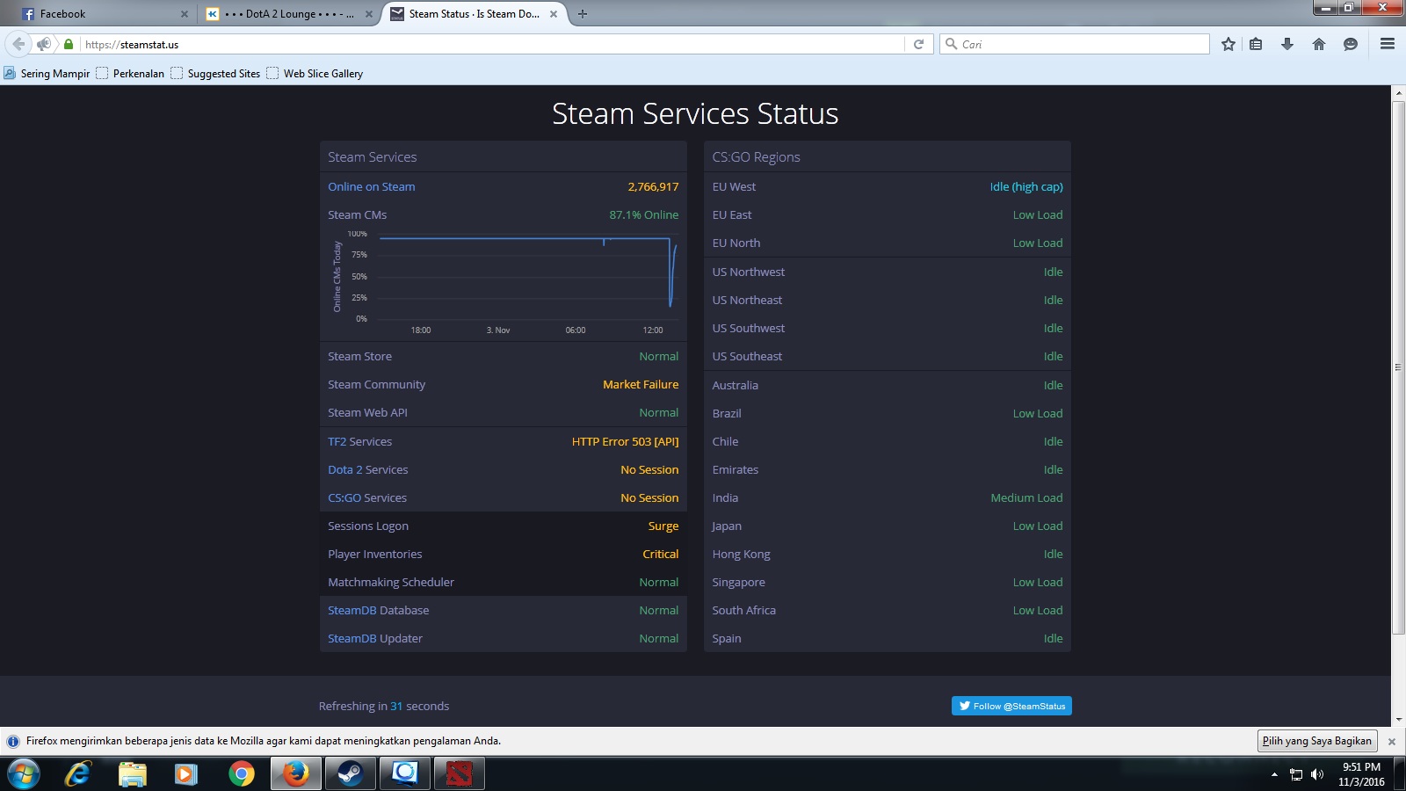Open the Dota 2 Services link
The height and width of the screenshot is (791, 1406).
tap(367, 469)
